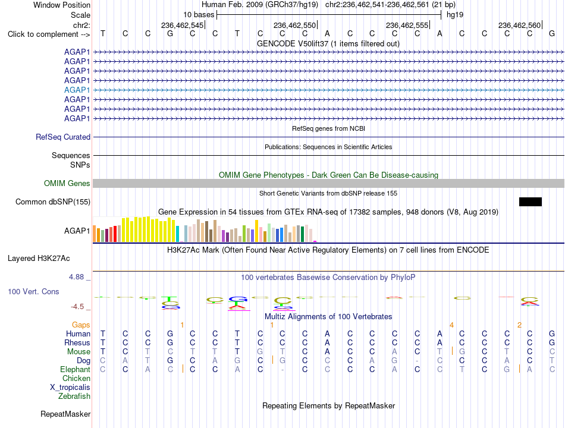Image resolution: width=565 pixels, height=428 pixels.
Task: Click the Elephant alignment row label
Action: 75,370
